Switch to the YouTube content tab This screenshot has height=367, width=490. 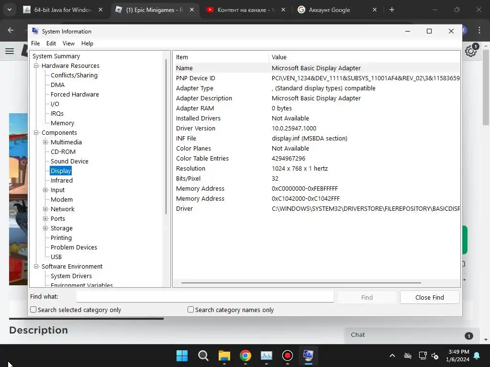click(x=245, y=10)
